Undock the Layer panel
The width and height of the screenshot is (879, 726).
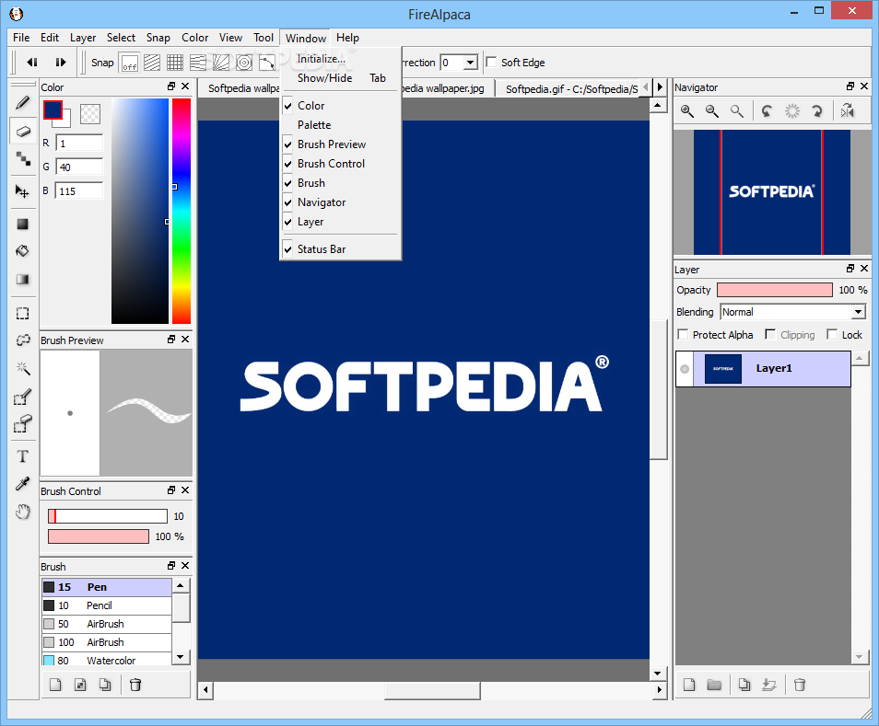click(x=850, y=269)
